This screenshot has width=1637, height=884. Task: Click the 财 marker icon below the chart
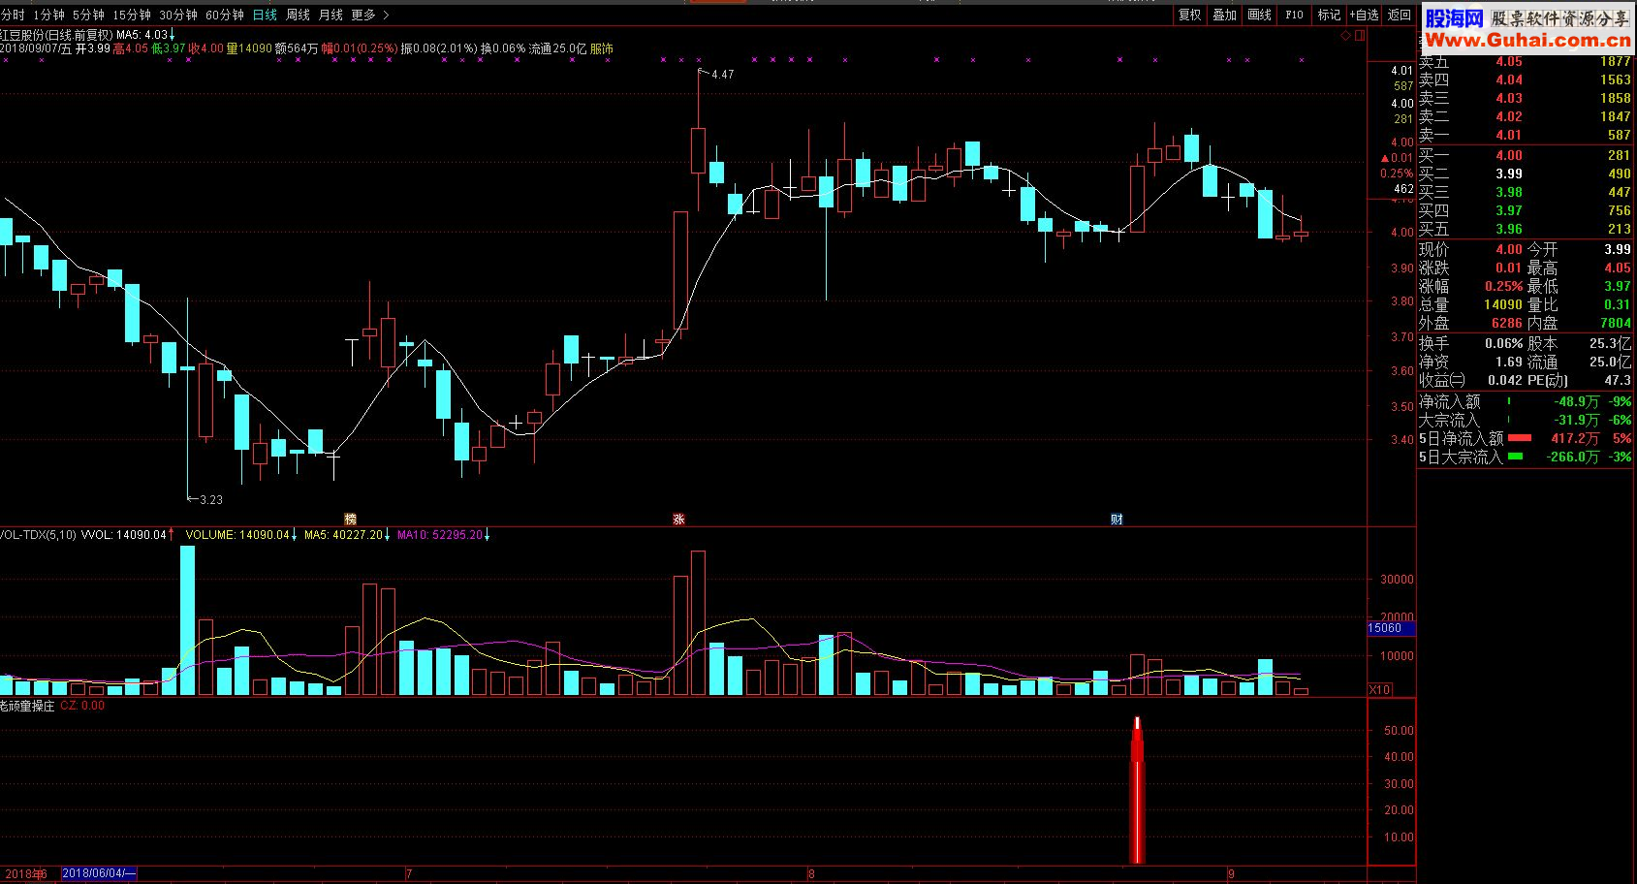1117,520
